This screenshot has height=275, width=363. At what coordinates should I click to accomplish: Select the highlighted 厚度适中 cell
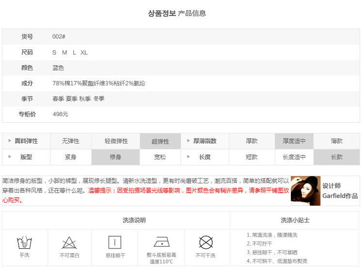pyautogui.click(x=294, y=141)
